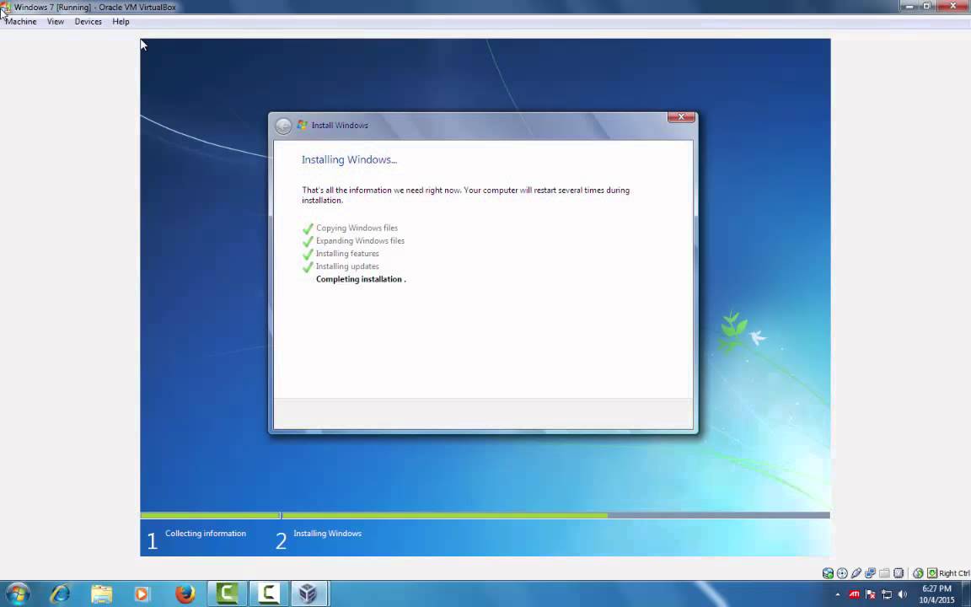Click the "Completing installation" step

(361, 279)
